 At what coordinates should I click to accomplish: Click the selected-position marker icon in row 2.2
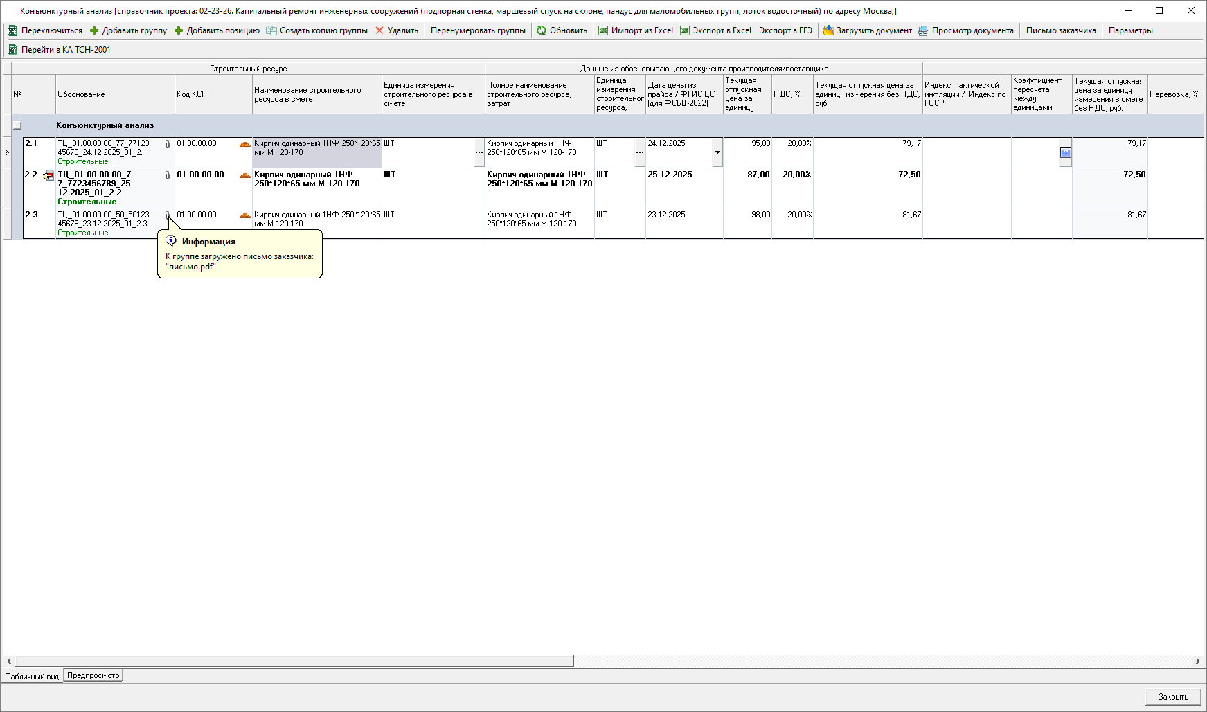click(48, 176)
